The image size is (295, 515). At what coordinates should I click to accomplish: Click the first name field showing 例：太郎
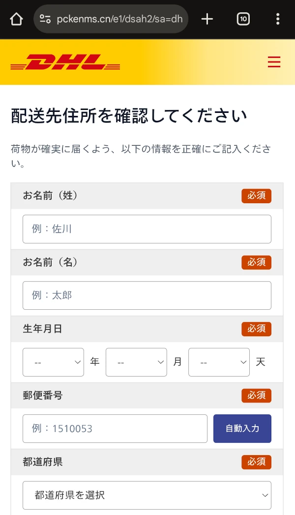point(147,295)
